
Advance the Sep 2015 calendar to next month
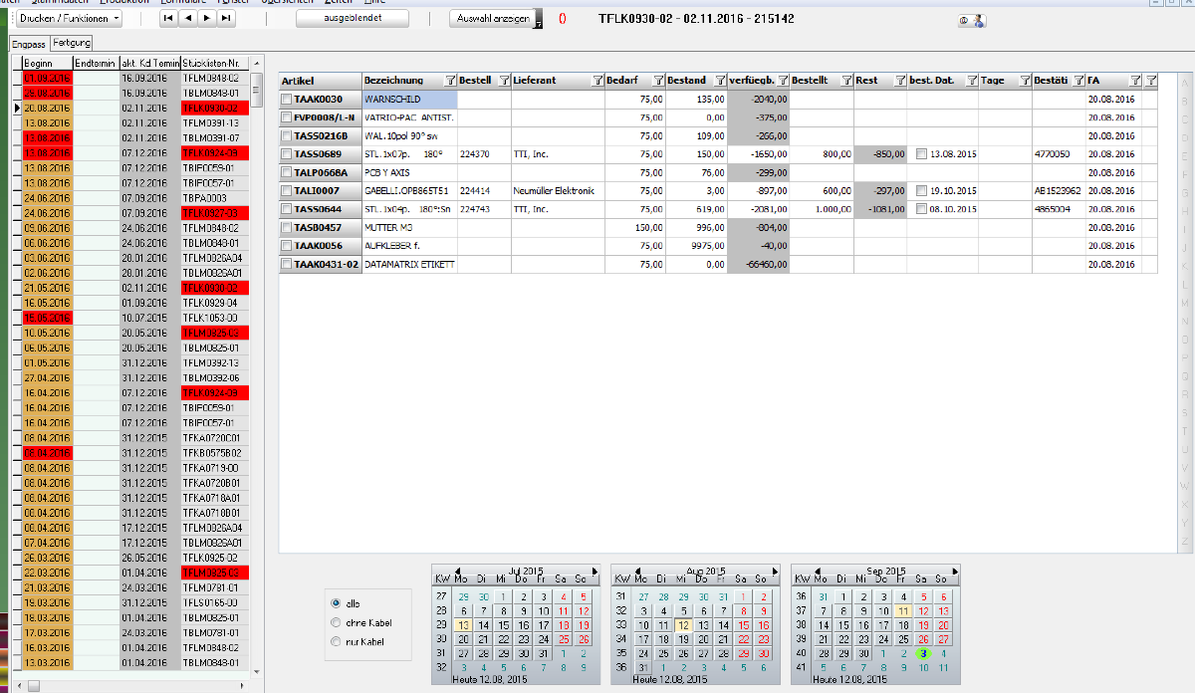(x=953, y=571)
